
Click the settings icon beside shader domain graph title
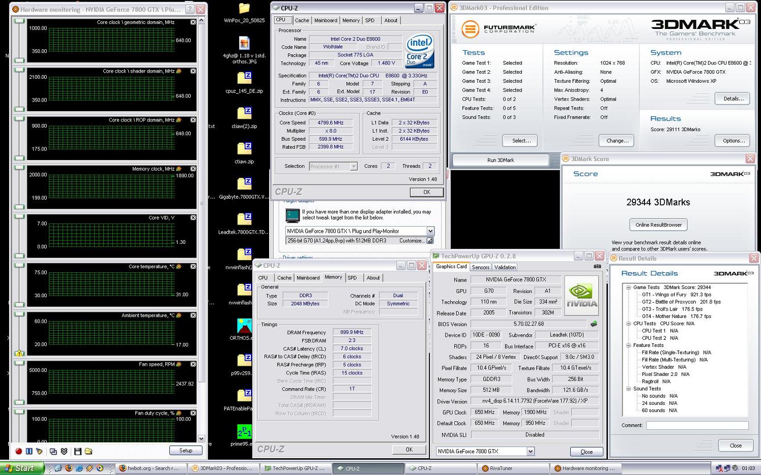[x=179, y=71]
